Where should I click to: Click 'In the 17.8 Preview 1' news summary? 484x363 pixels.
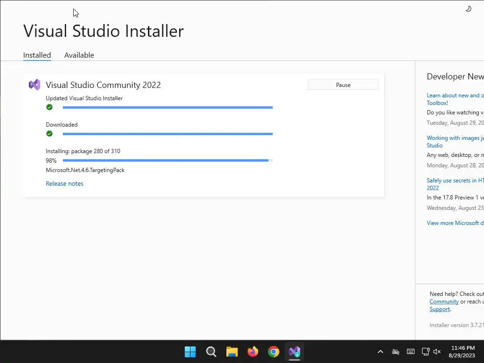pos(455,198)
